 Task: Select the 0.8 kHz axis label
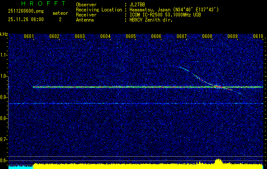pyautogui.click(x=4, y=118)
